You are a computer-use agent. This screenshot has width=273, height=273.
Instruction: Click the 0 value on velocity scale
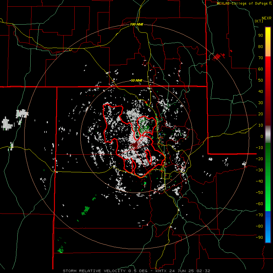click(x=262, y=136)
